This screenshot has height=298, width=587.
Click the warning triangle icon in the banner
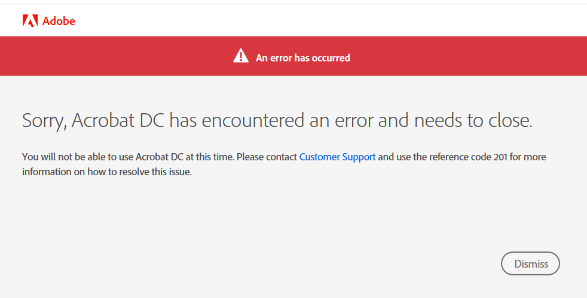point(241,55)
